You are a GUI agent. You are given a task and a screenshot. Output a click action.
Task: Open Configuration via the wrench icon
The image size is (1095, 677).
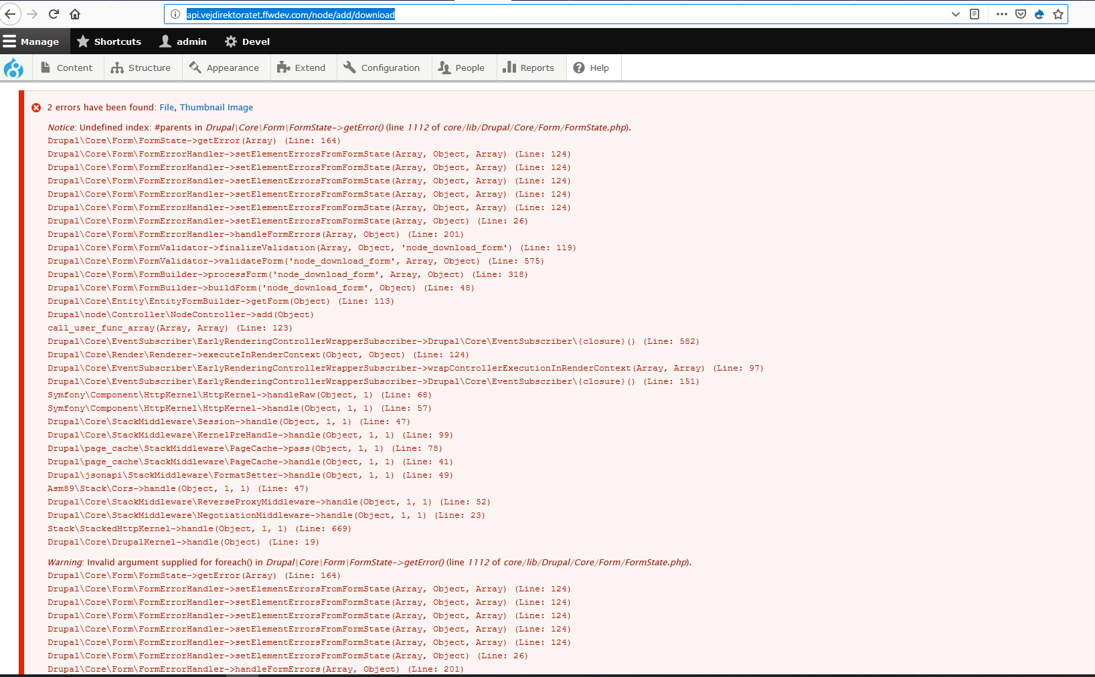pyautogui.click(x=349, y=68)
